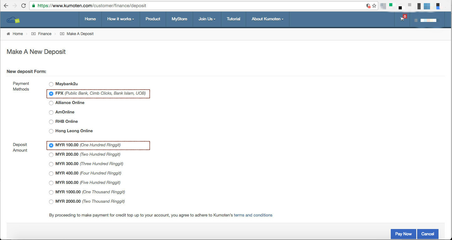Image resolution: width=452 pixels, height=240 pixels.
Task: Bookmark page with the star icon
Action: pyautogui.click(x=374, y=6)
